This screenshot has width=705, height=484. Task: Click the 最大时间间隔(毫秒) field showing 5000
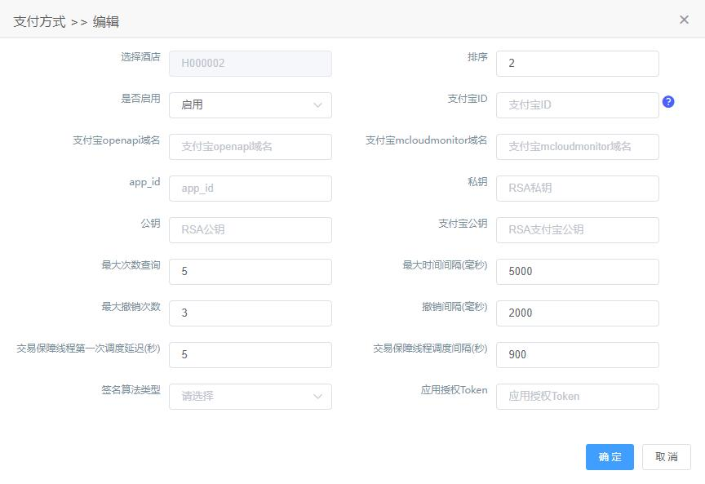coord(578,272)
